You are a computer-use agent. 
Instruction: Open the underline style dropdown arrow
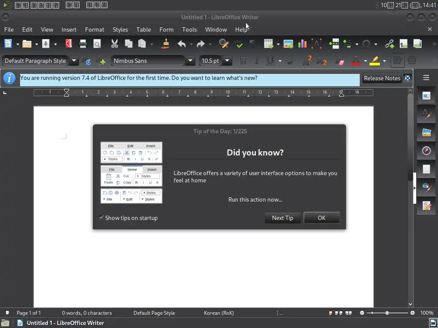[280, 61]
